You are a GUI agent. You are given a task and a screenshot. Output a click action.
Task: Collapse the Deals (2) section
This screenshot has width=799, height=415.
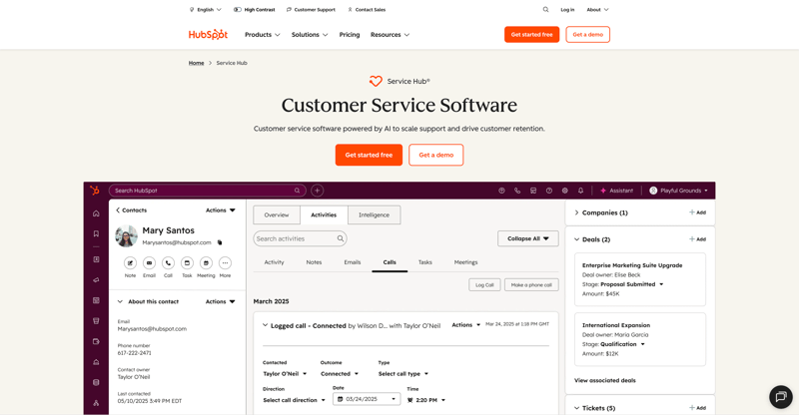click(577, 239)
